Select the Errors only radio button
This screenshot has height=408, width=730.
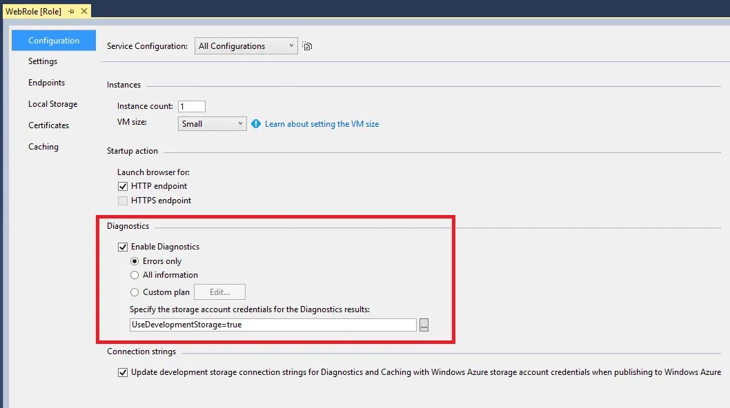point(135,261)
